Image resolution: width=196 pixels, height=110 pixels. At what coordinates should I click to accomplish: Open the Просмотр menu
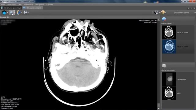(12, 5)
